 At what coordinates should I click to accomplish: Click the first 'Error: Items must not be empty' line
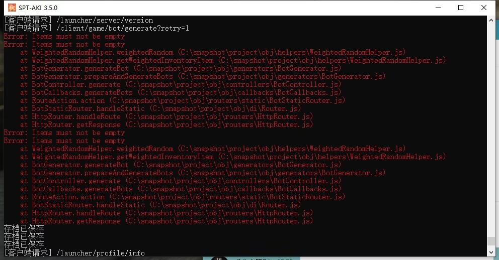(64, 36)
